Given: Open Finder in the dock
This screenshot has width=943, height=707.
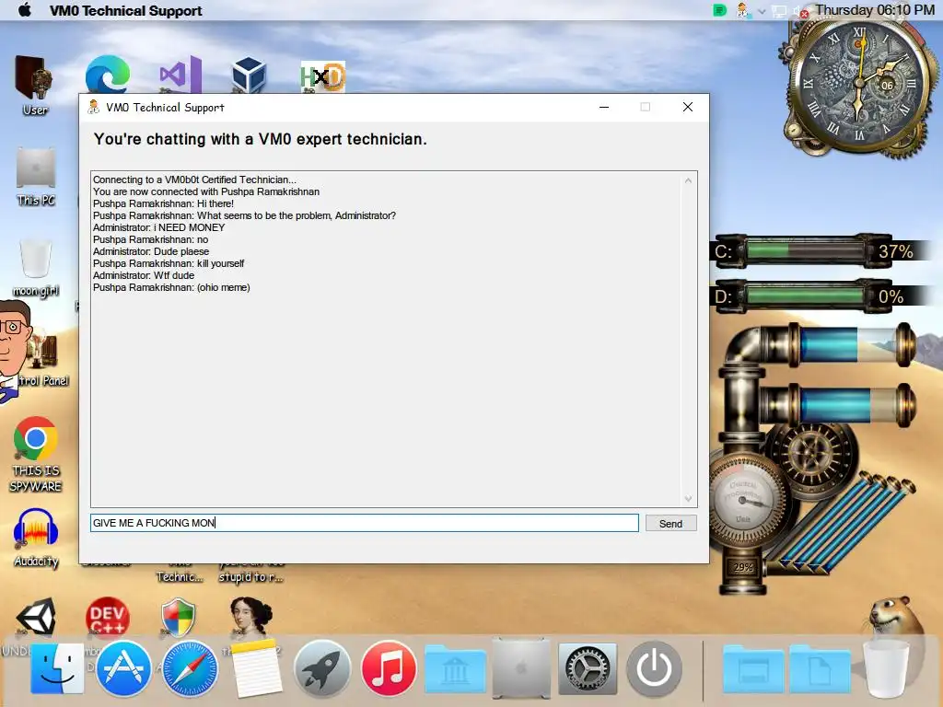Looking at the screenshot, I should [x=57, y=668].
